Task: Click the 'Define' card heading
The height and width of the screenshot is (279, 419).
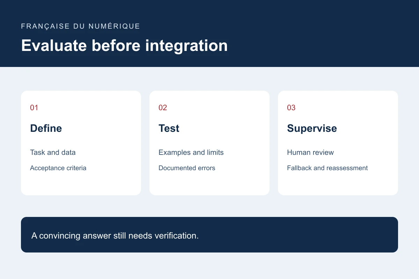Action: click(46, 128)
